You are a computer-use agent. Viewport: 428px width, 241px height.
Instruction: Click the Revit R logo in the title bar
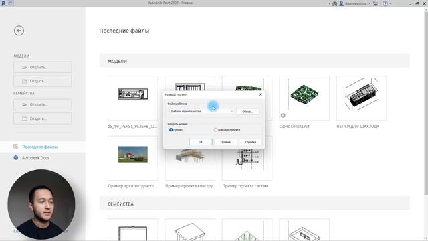click(3, 3)
